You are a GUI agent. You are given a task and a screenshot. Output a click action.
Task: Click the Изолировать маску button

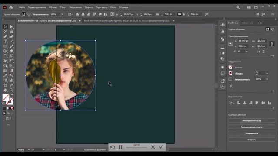click(252, 121)
